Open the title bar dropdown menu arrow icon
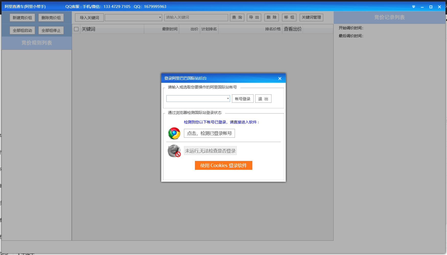 pyautogui.click(x=414, y=7)
